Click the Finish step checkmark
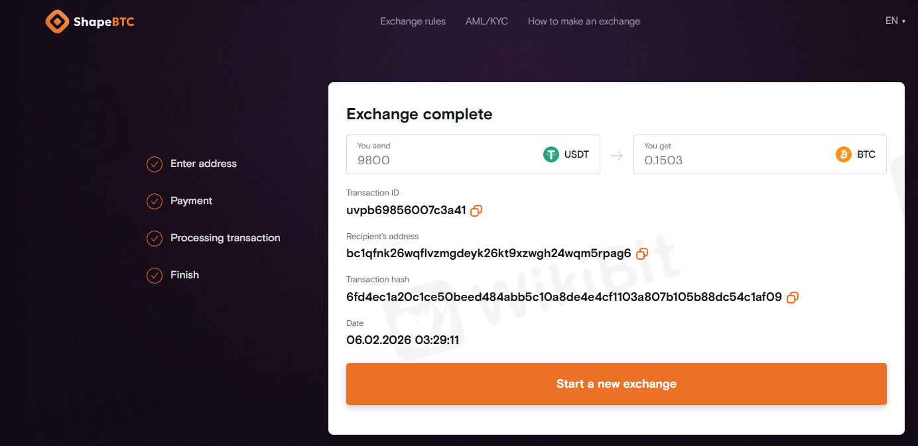The height and width of the screenshot is (446, 918). click(x=155, y=276)
